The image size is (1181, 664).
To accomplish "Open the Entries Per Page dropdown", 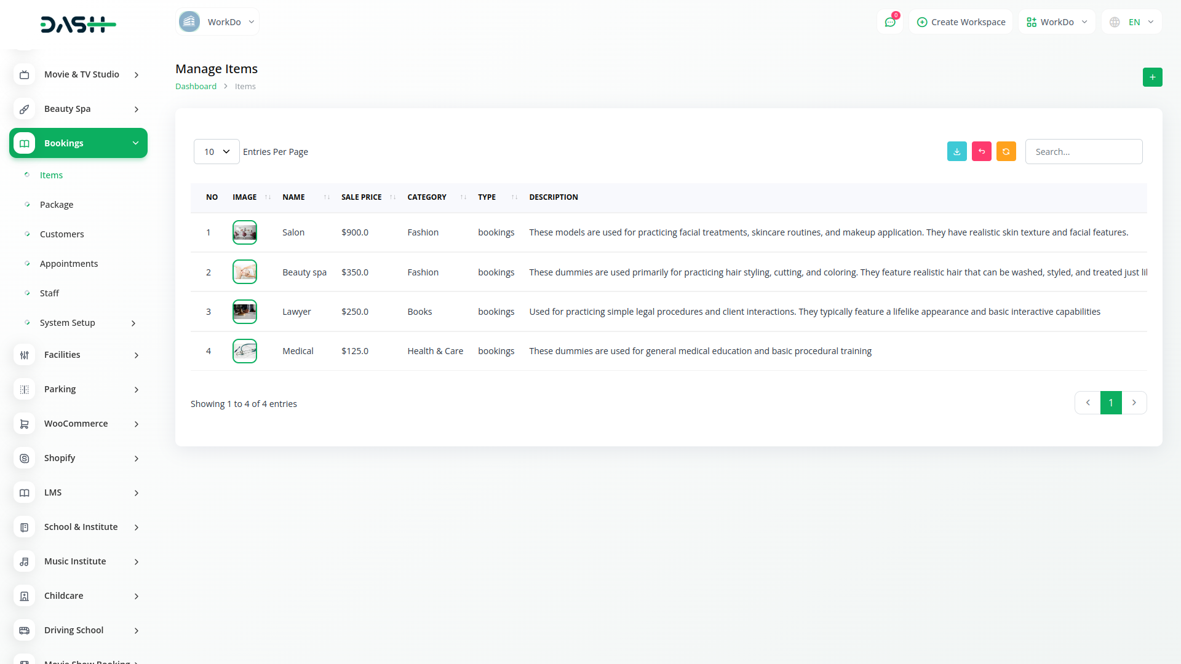I will click(217, 152).
